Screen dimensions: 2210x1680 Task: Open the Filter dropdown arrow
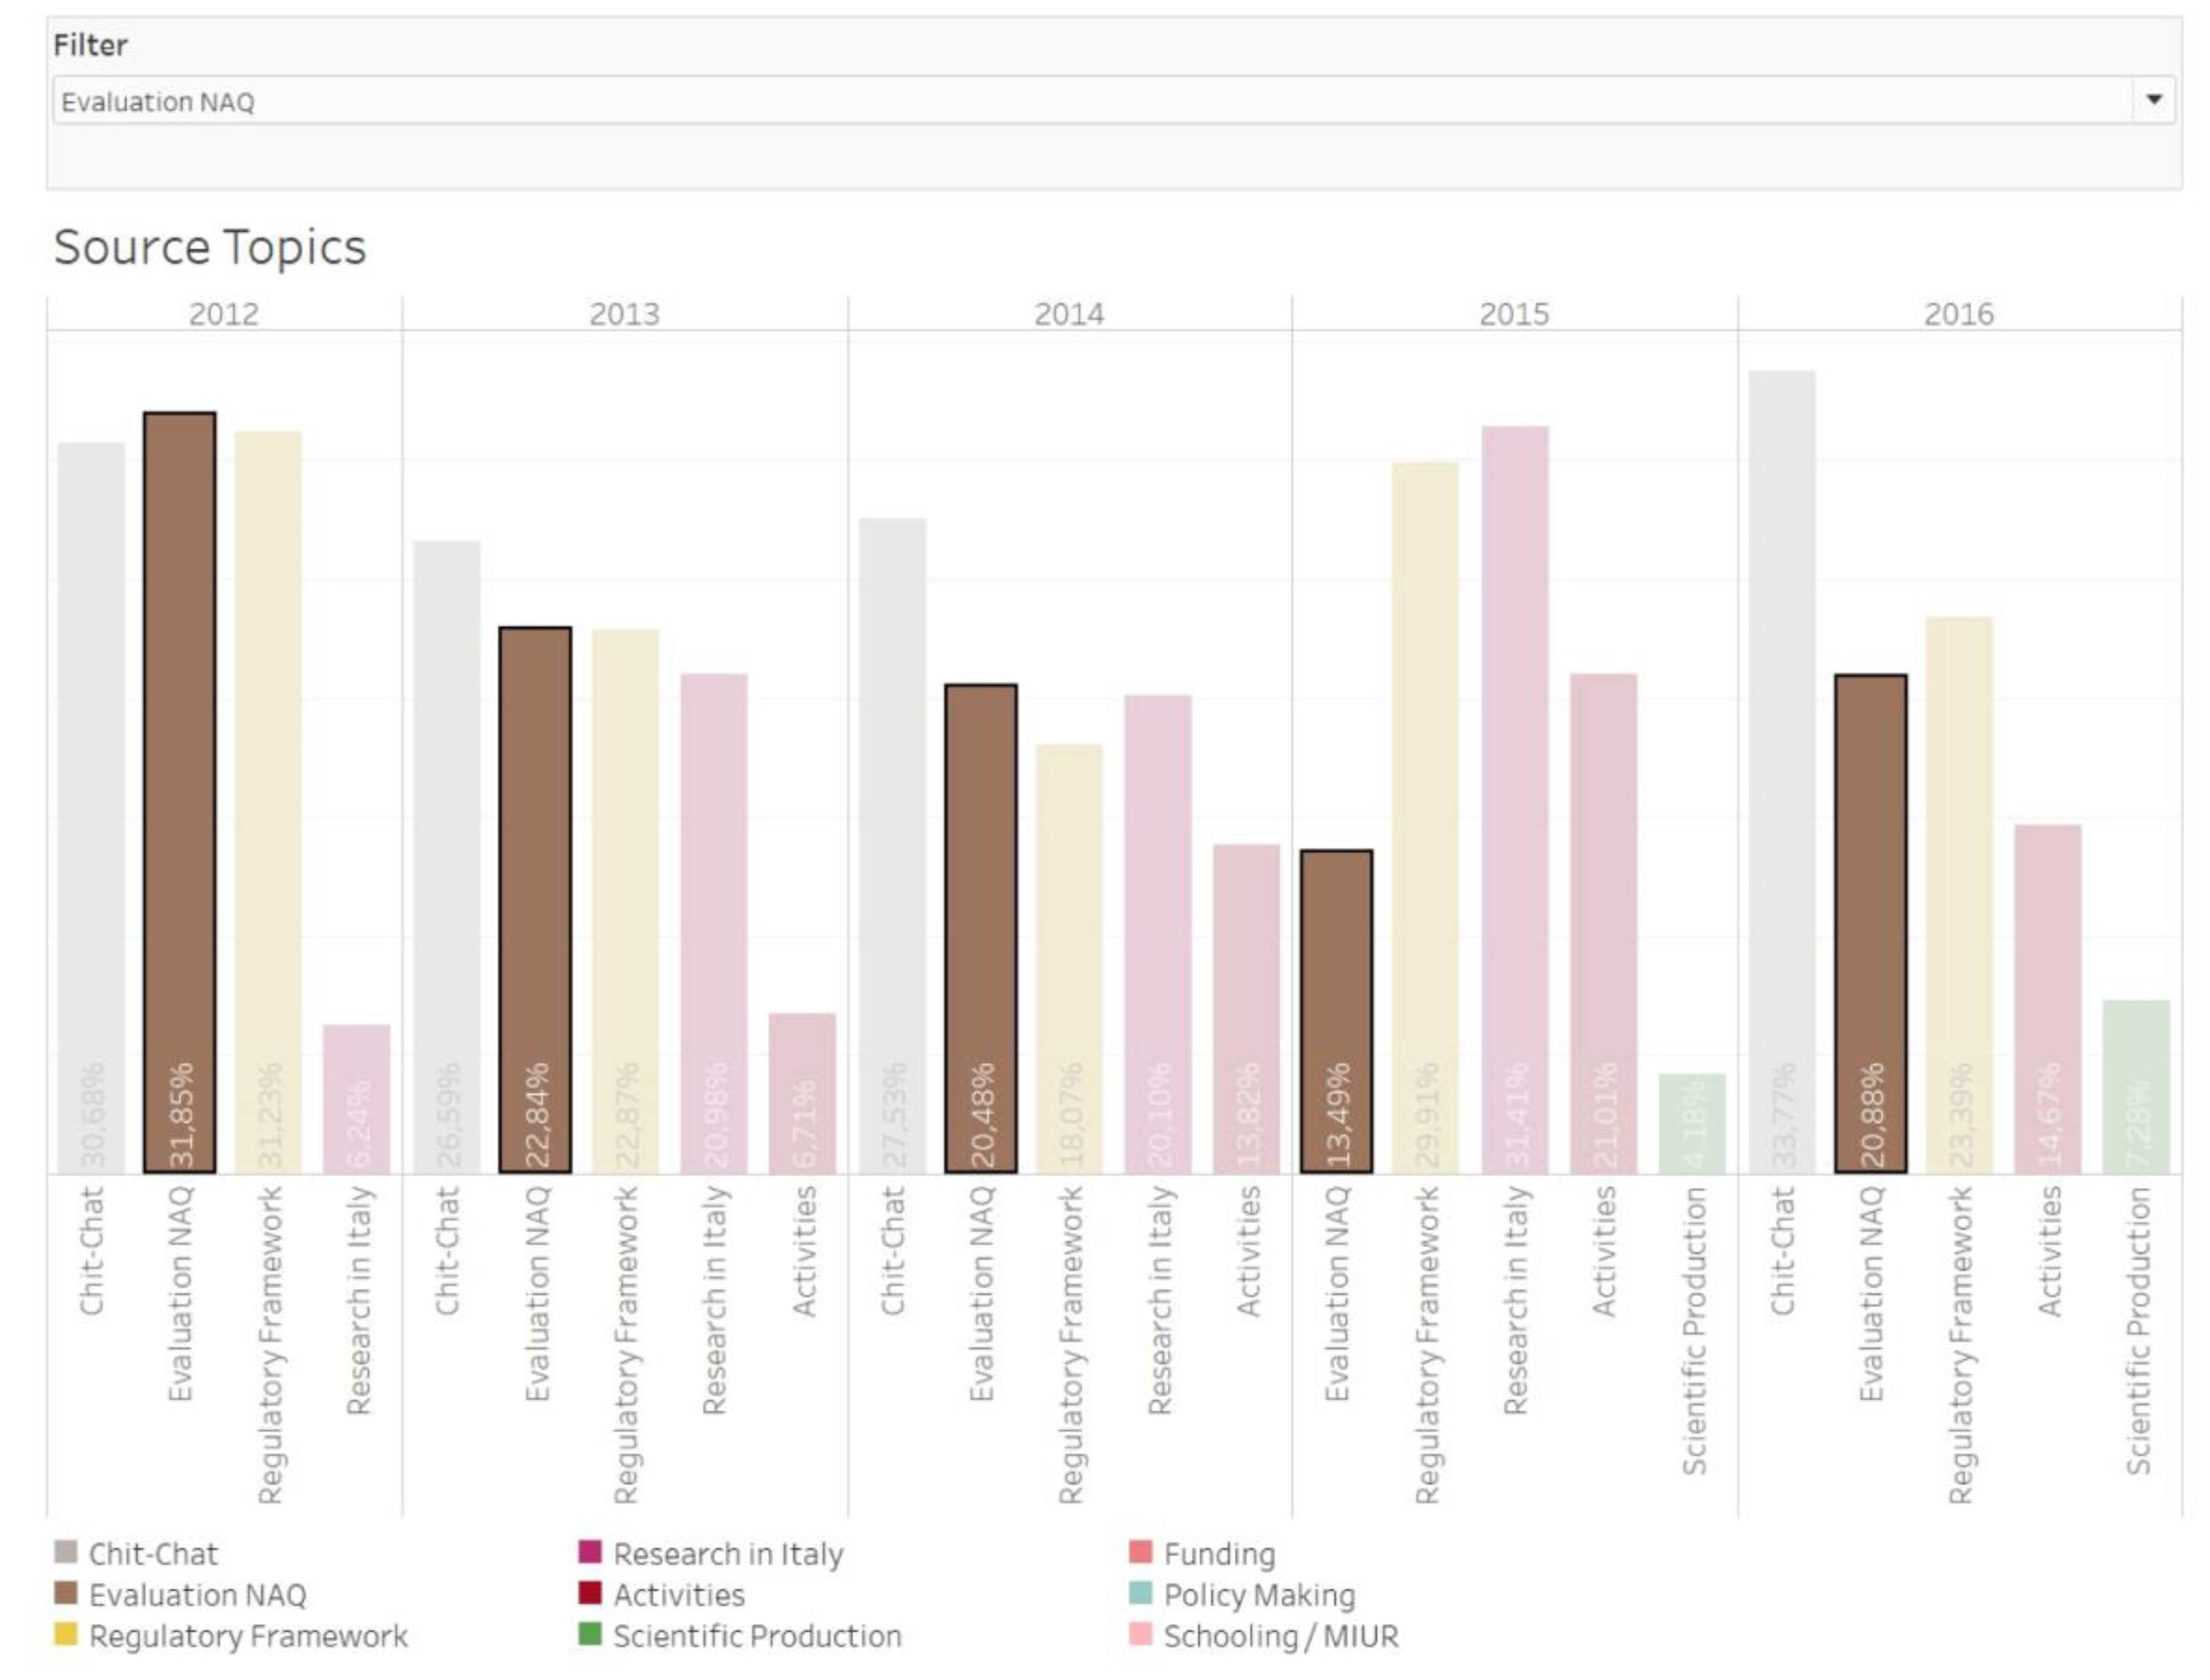pos(2153,100)
